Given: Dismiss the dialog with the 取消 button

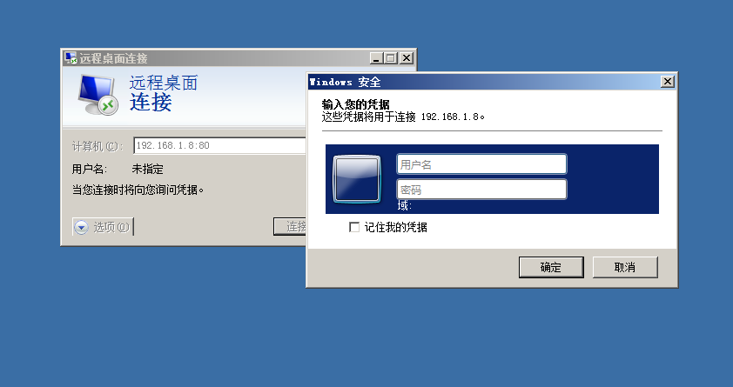Looking at the screenshot, I should click(x=625, y=267).
